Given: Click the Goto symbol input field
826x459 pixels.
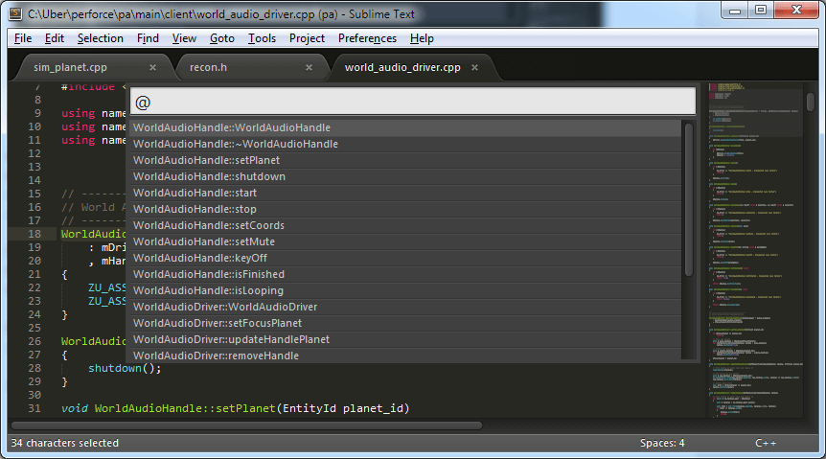Looking at the screenshot, I should (412, 102).
